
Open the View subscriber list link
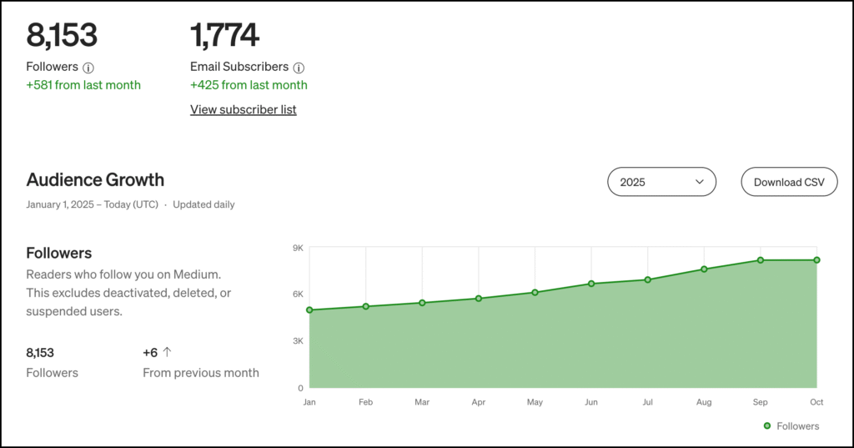pos(243,109)
